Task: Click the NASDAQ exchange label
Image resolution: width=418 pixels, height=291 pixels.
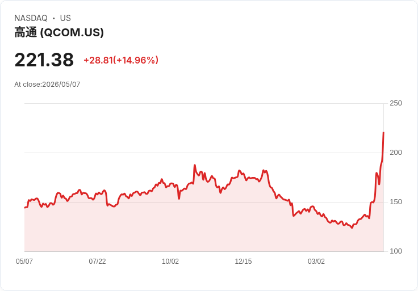Action: pos(31,18)
